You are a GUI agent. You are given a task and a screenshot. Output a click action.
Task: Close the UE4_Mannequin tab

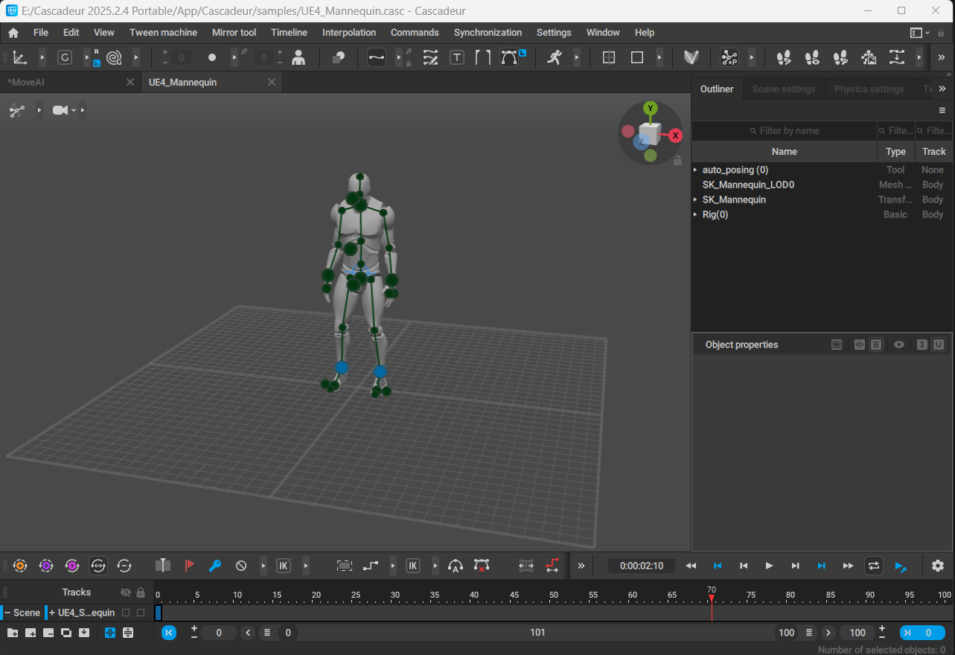pos(271,83)
